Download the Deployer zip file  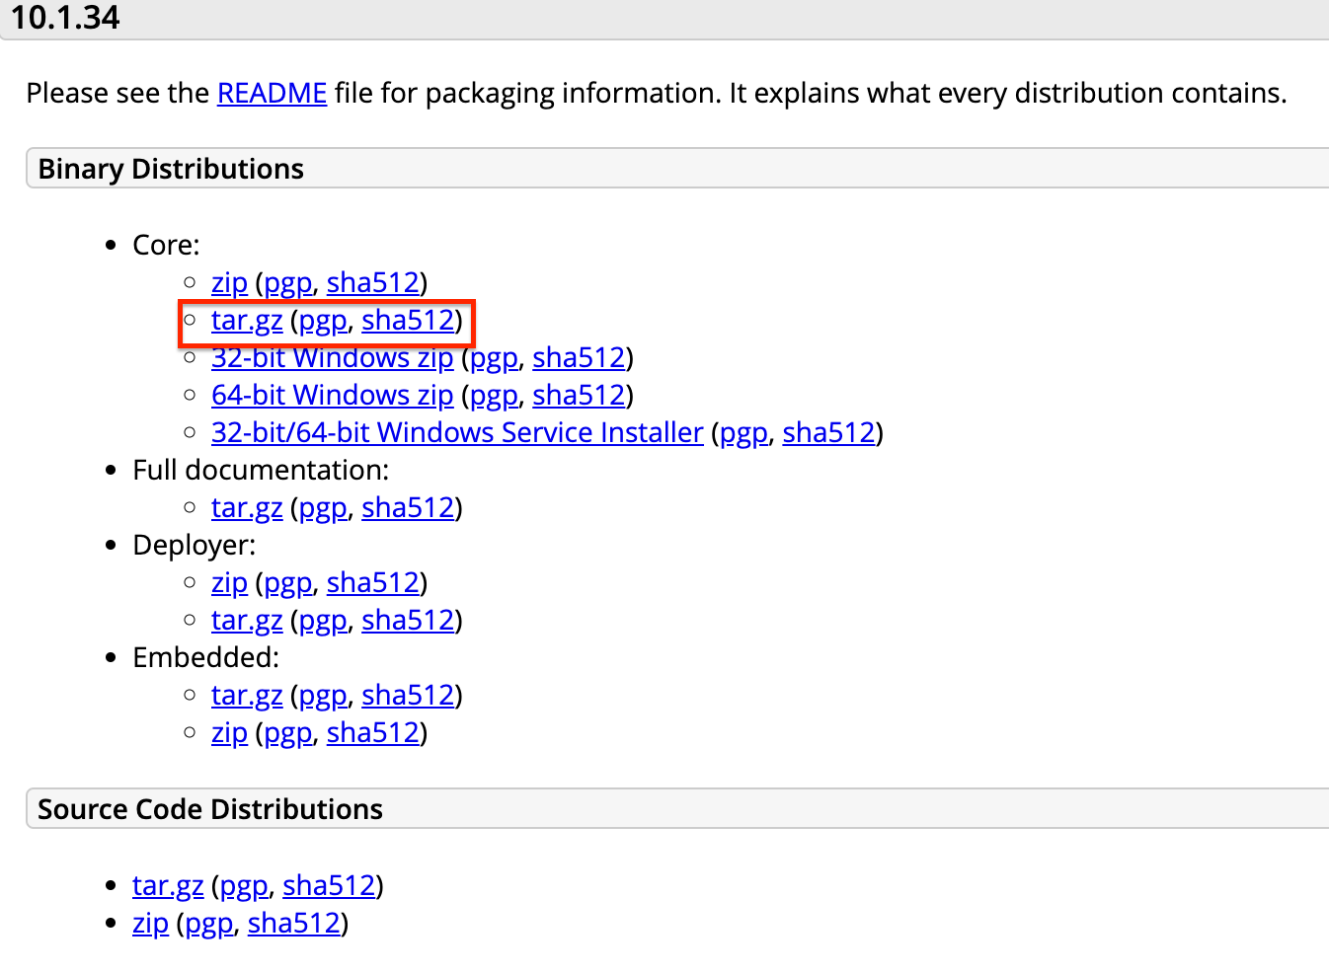[x=229, y=583]
